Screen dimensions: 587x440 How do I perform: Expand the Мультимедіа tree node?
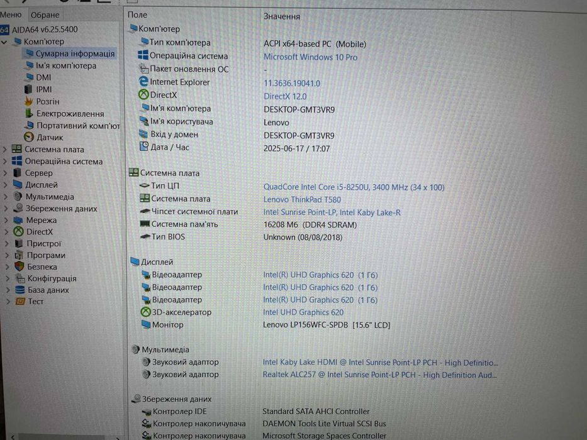pos(5,197)
